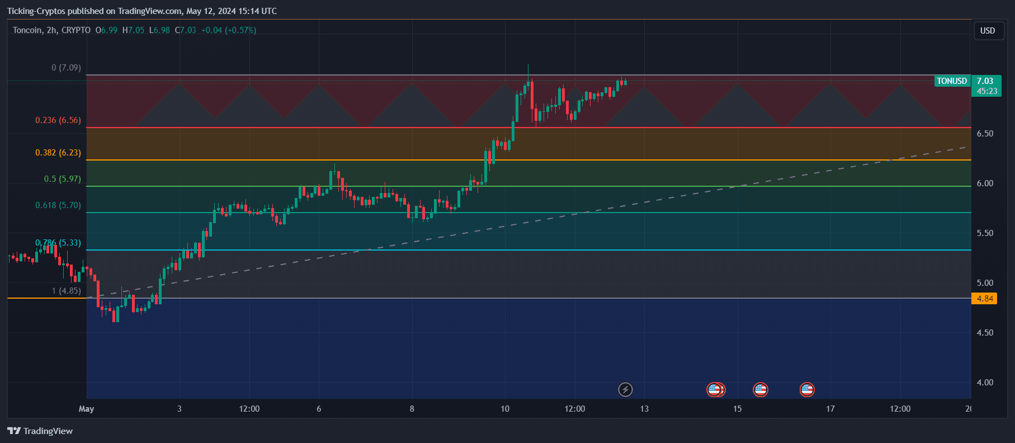Open the overlapping pair of US flag events
1015x443 pixels.
(x=716, y=389)
